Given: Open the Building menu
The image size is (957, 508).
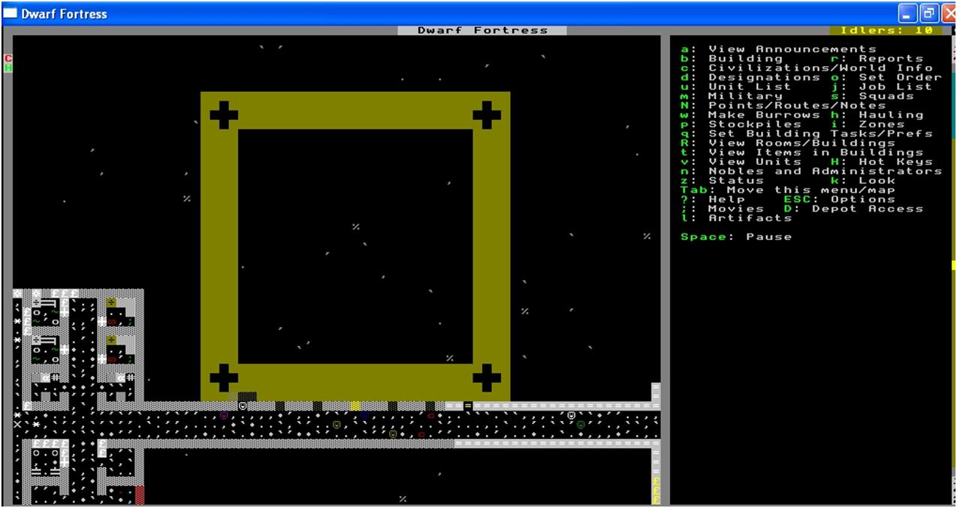Looking at the screenshot, I should 732,59.
